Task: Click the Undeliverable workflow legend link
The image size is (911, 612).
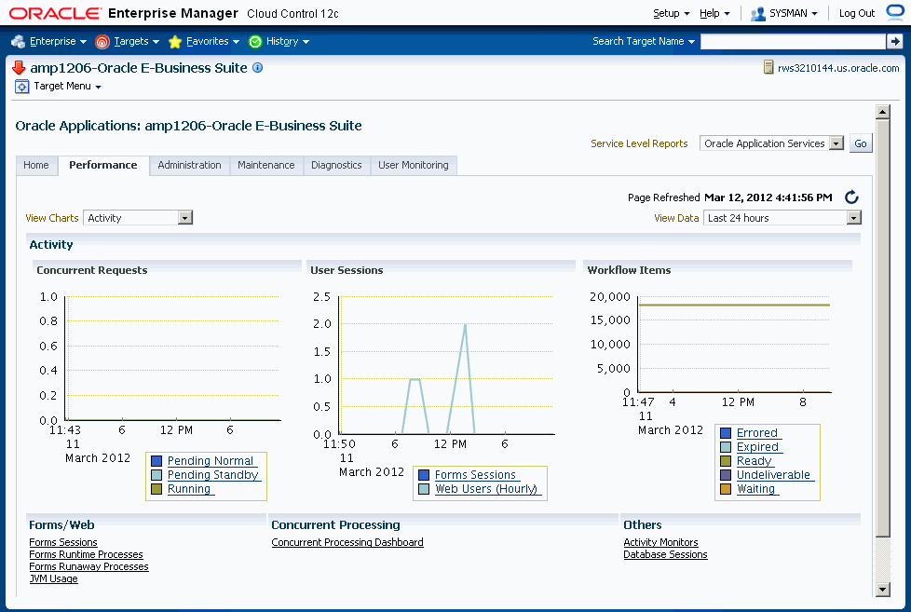Action: [x=776, y=475]
